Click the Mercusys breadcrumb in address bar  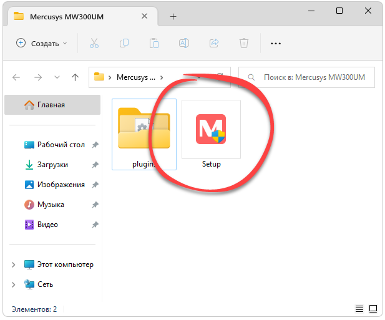pyautogui.click(x=136, y=77)
